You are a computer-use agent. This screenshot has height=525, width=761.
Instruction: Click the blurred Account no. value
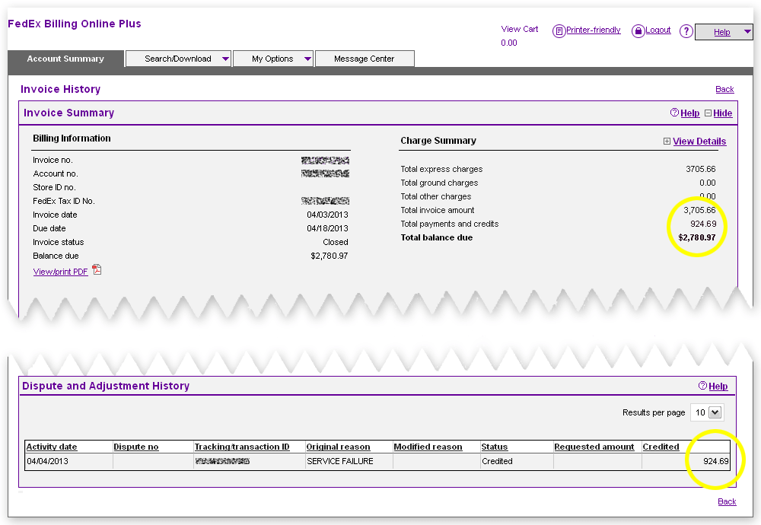(325, 173)
